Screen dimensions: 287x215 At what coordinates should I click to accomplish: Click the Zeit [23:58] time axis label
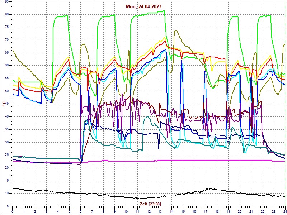(150, 204)
